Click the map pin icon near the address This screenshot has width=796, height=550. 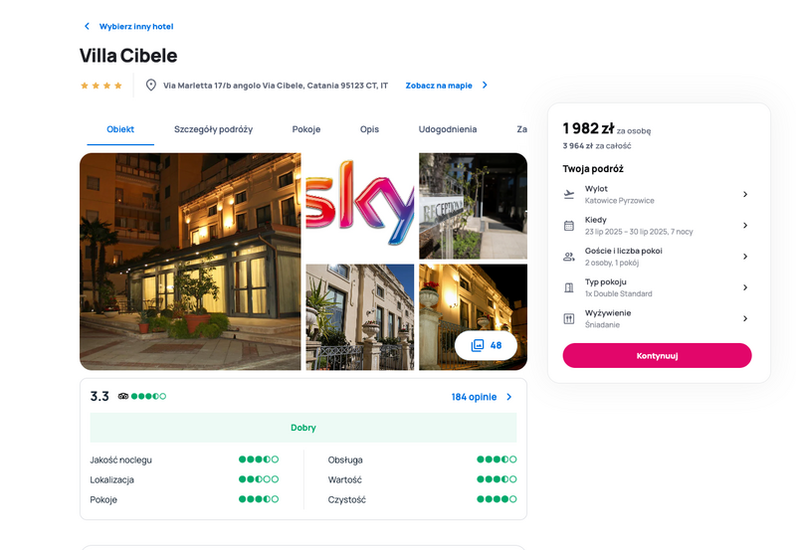point(151,85)
